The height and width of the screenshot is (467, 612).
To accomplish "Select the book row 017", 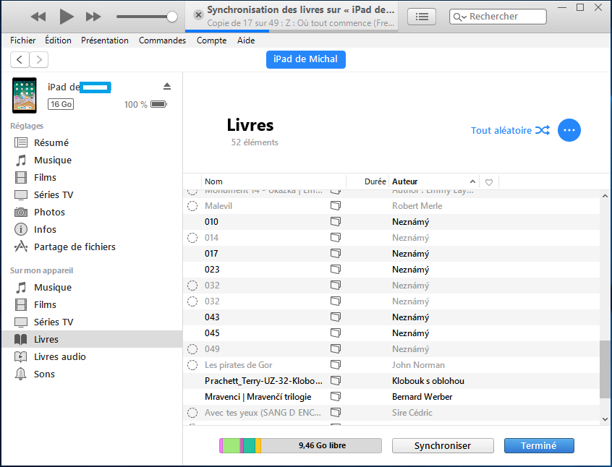I will [x=391, y=254].
